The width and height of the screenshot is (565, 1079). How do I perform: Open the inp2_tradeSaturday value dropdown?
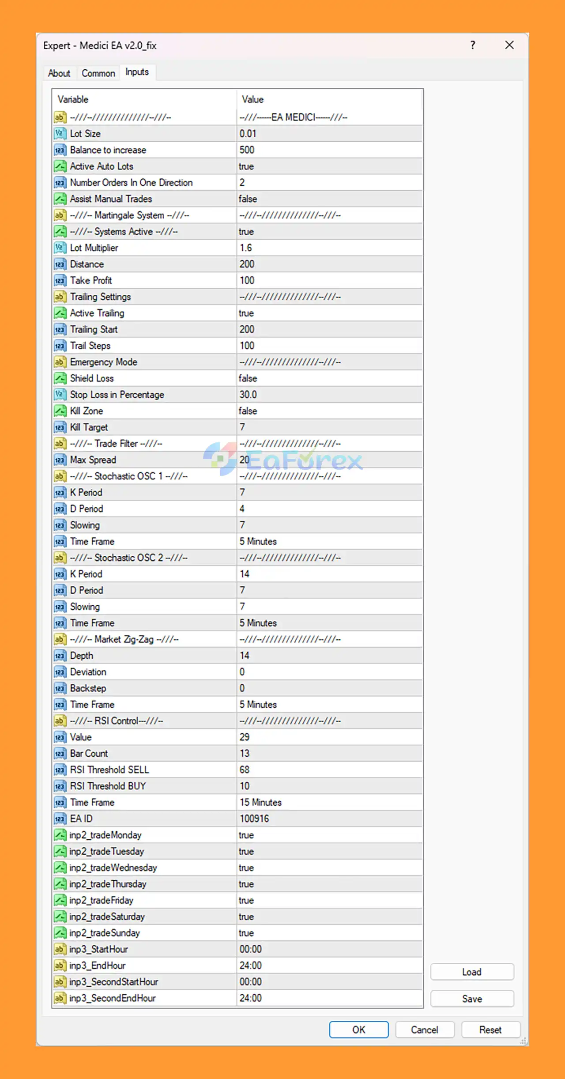329,917
